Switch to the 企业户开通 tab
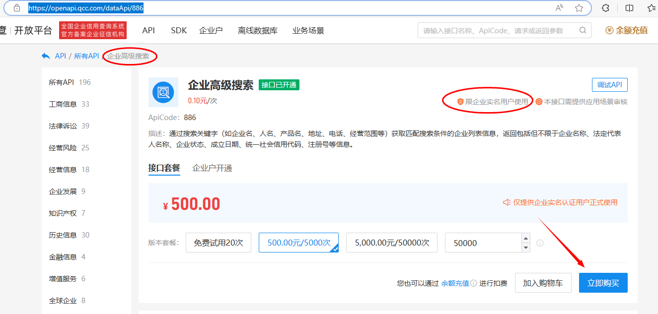 [212, 168]
